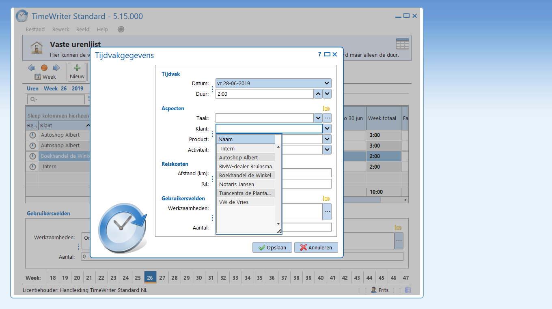The width and height of the screenshot is (552, 309).
Task: Click search magnifier icon in main window
Action: 33,99
